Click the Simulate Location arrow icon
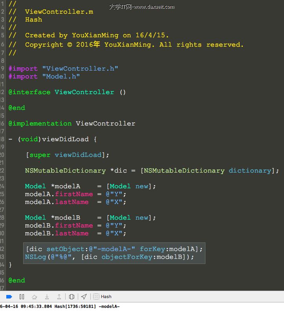 [x=84, y=297]
